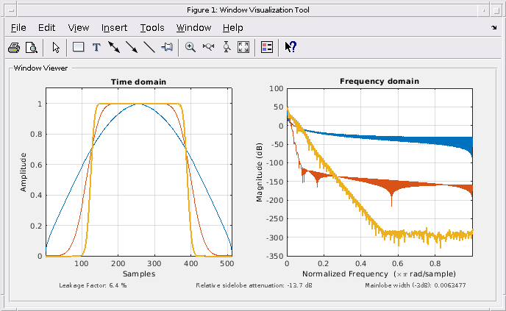Click the Frequency domain plot title

pyautogui.click(x=379, y=82)
